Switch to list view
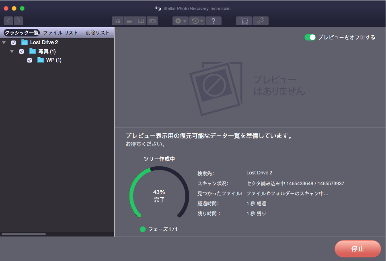386x261 pixels. click(129, 21)
